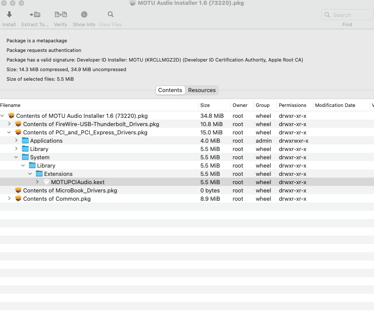Viewport: 374px width, 312px height.
Task: Select the MOTUPCIAudio.kext file icon
Action: [x=46, y=182]
